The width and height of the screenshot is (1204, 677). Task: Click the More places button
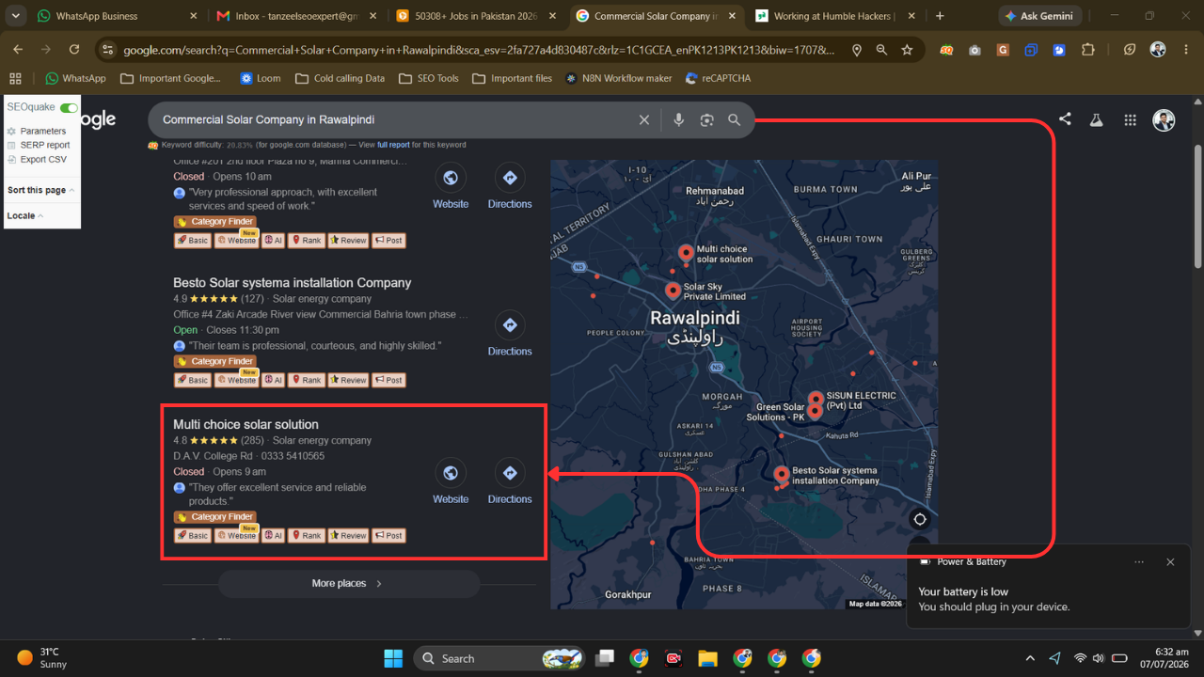(x=349, y=584)
